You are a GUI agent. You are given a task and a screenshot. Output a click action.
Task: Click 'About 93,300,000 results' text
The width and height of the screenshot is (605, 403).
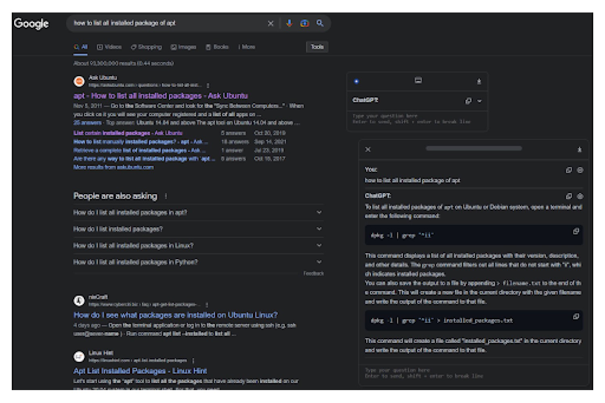coord(123,64)
